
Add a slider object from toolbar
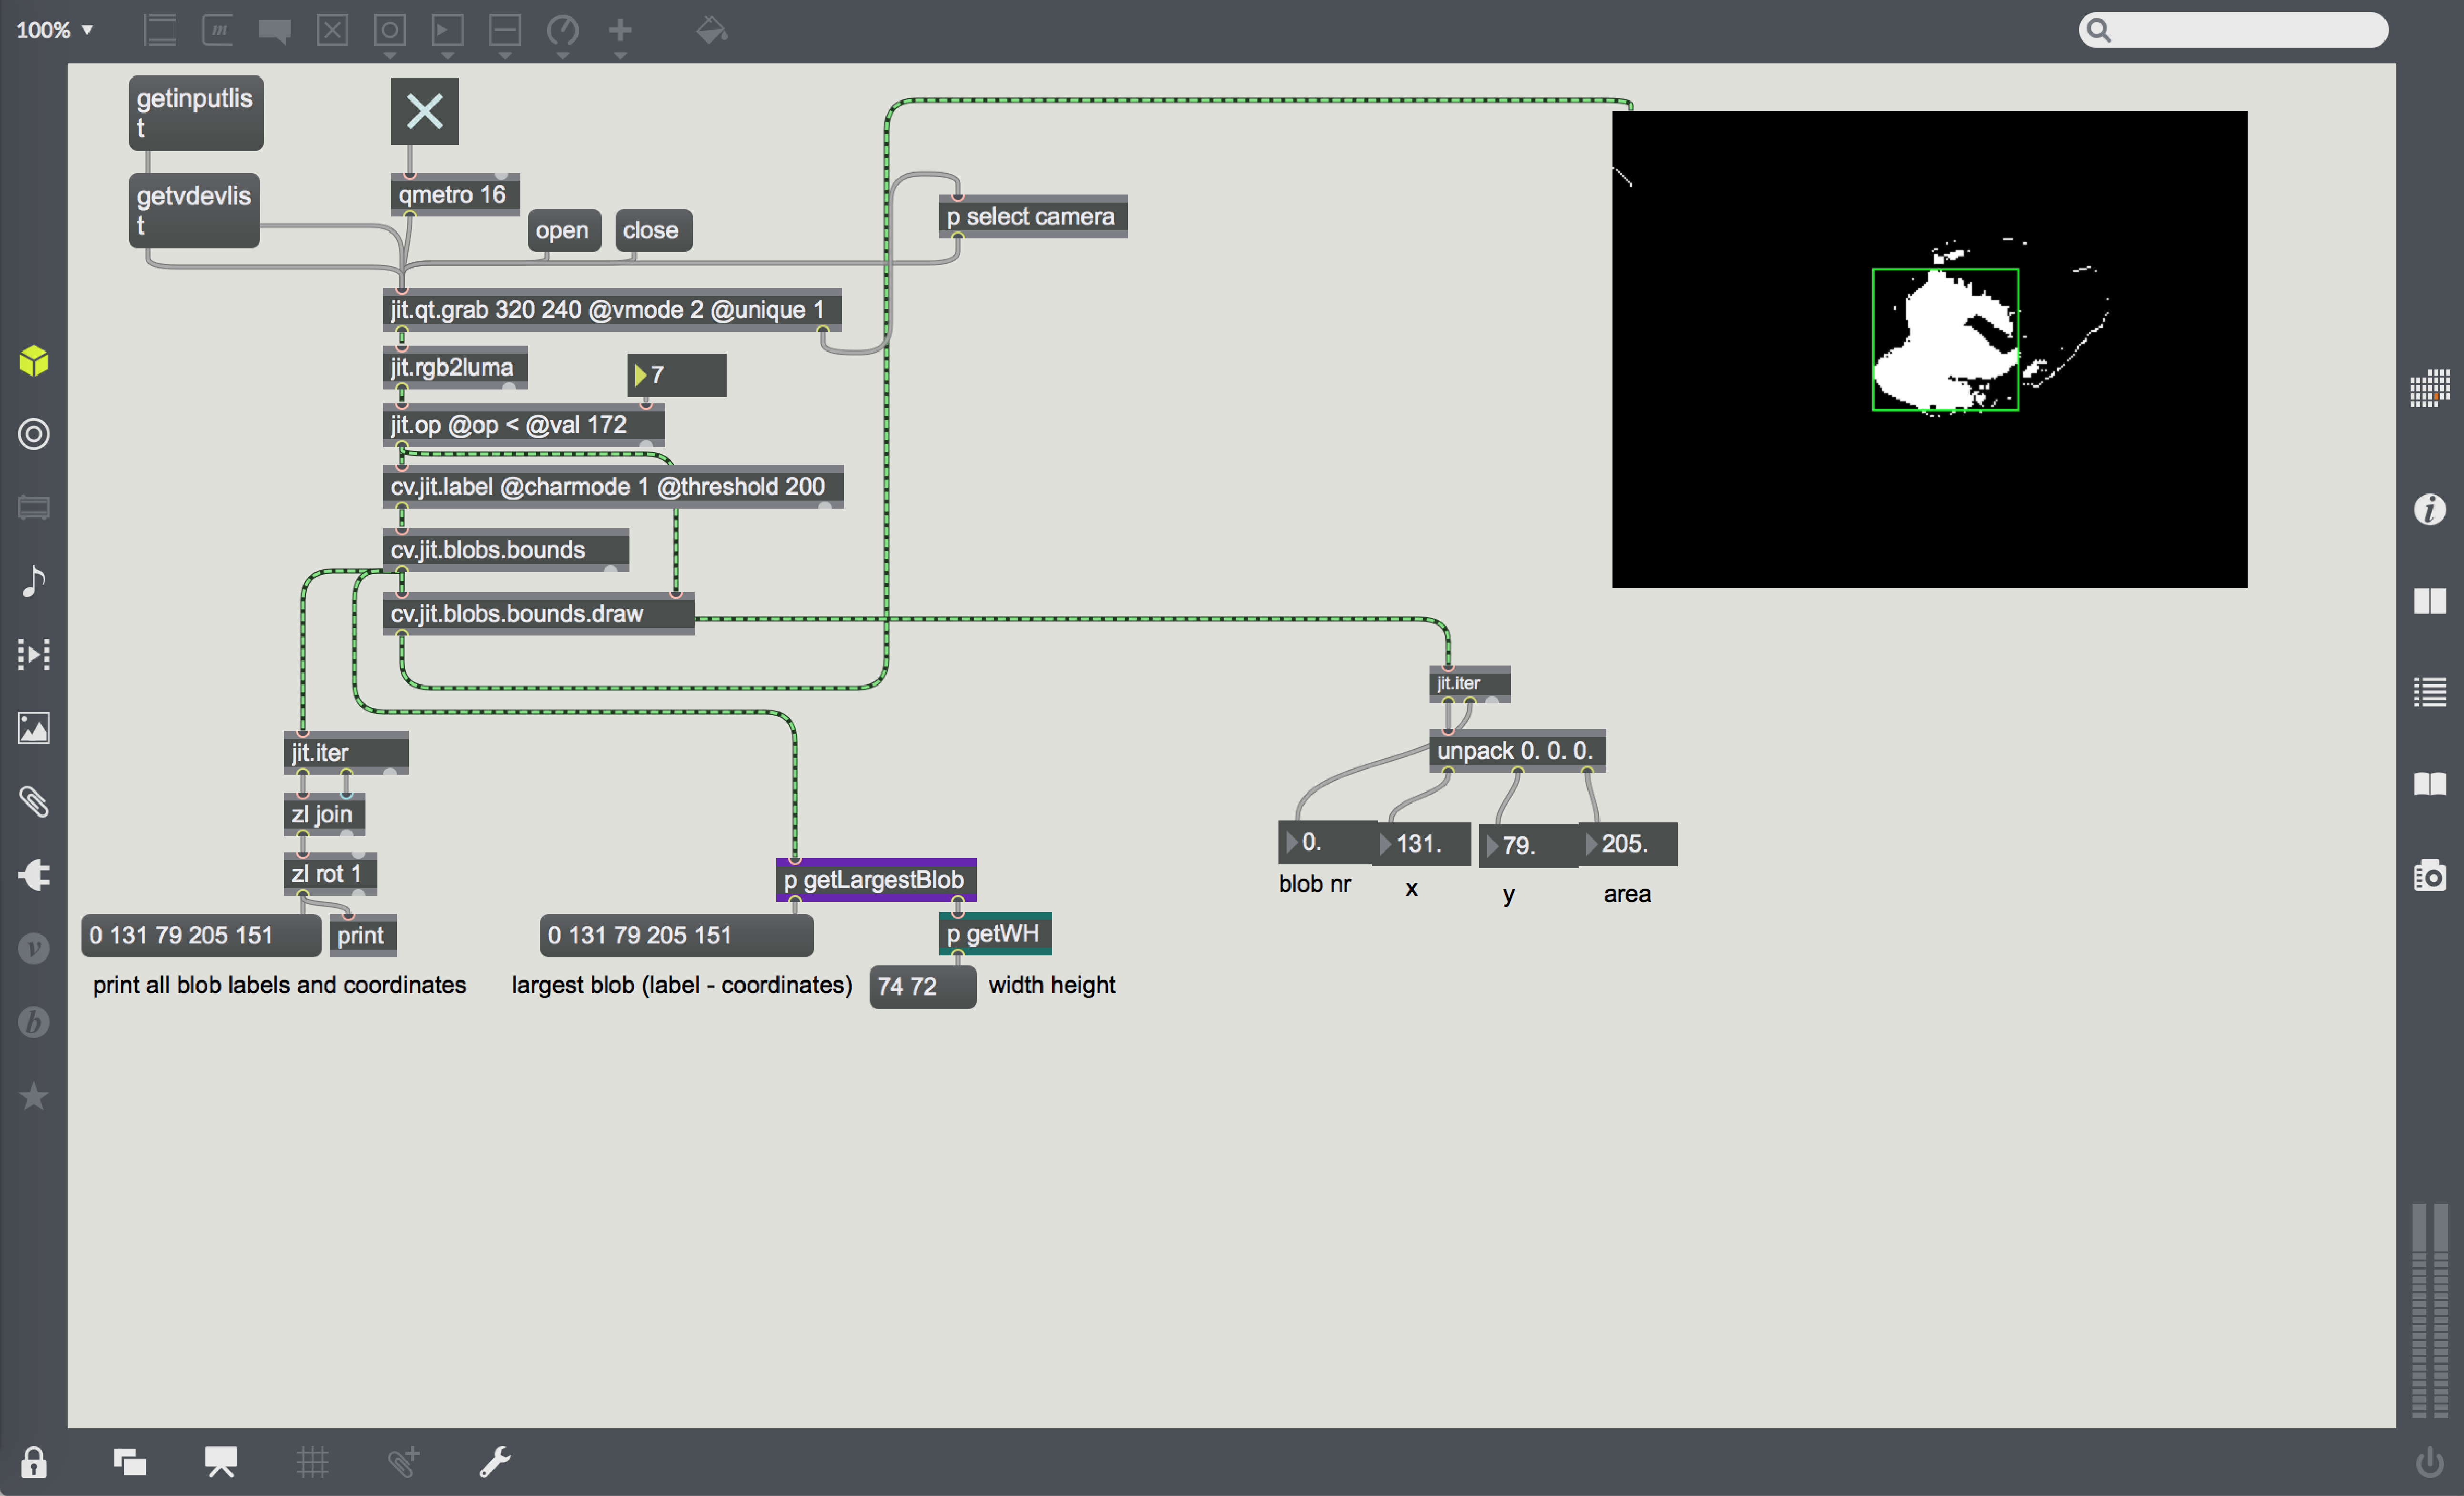click(x=505, y=30)
